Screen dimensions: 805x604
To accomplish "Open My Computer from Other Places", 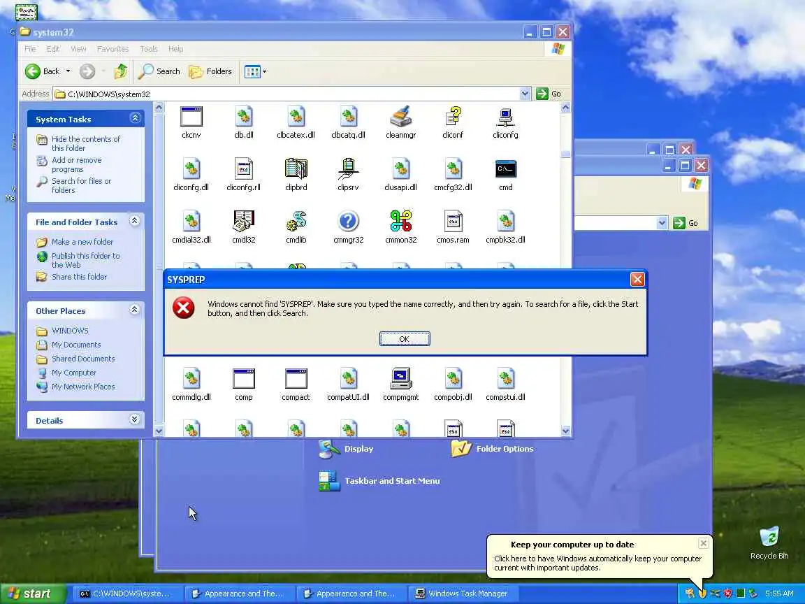I will coord(73,373).
